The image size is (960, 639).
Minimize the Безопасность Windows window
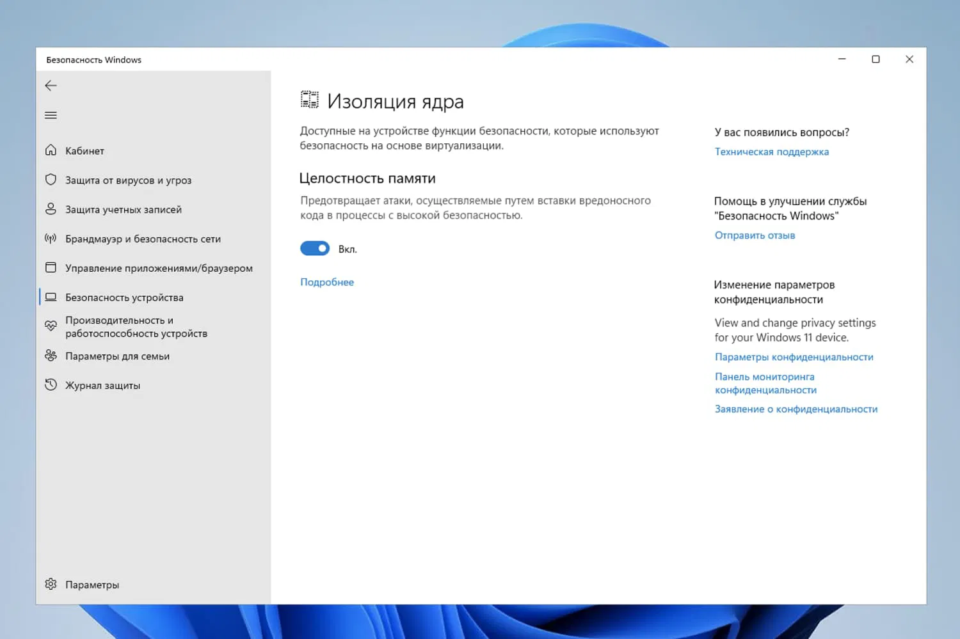[x=842, y=59]
